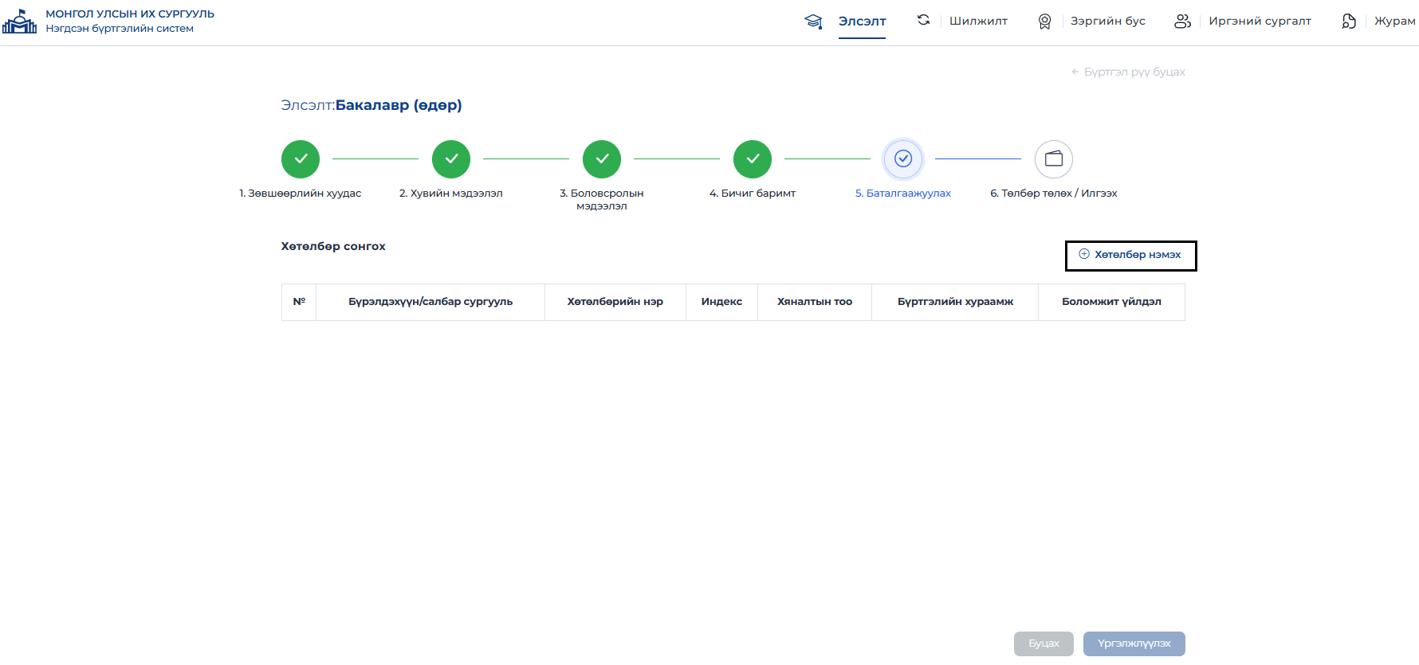Click the award ribbon icon beside Зэргийн бус

pyautogui.click(x=1044, y=22)
